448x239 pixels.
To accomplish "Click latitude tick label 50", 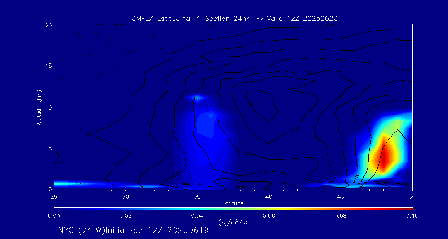I will 412,196.
